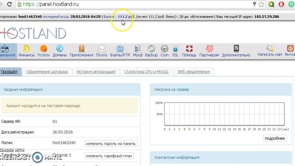Viewport: 295px width, 166px height.
Task: Click изменить тарифный план button
Action: [x=109, y=156]
